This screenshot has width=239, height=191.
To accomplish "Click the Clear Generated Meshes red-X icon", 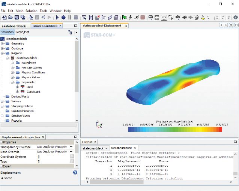I will click(98, 18).
